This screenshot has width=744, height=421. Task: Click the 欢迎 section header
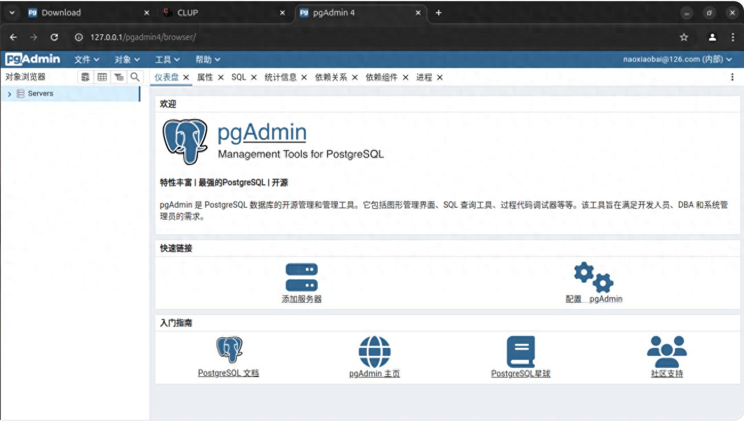click(x=168, y=104)
